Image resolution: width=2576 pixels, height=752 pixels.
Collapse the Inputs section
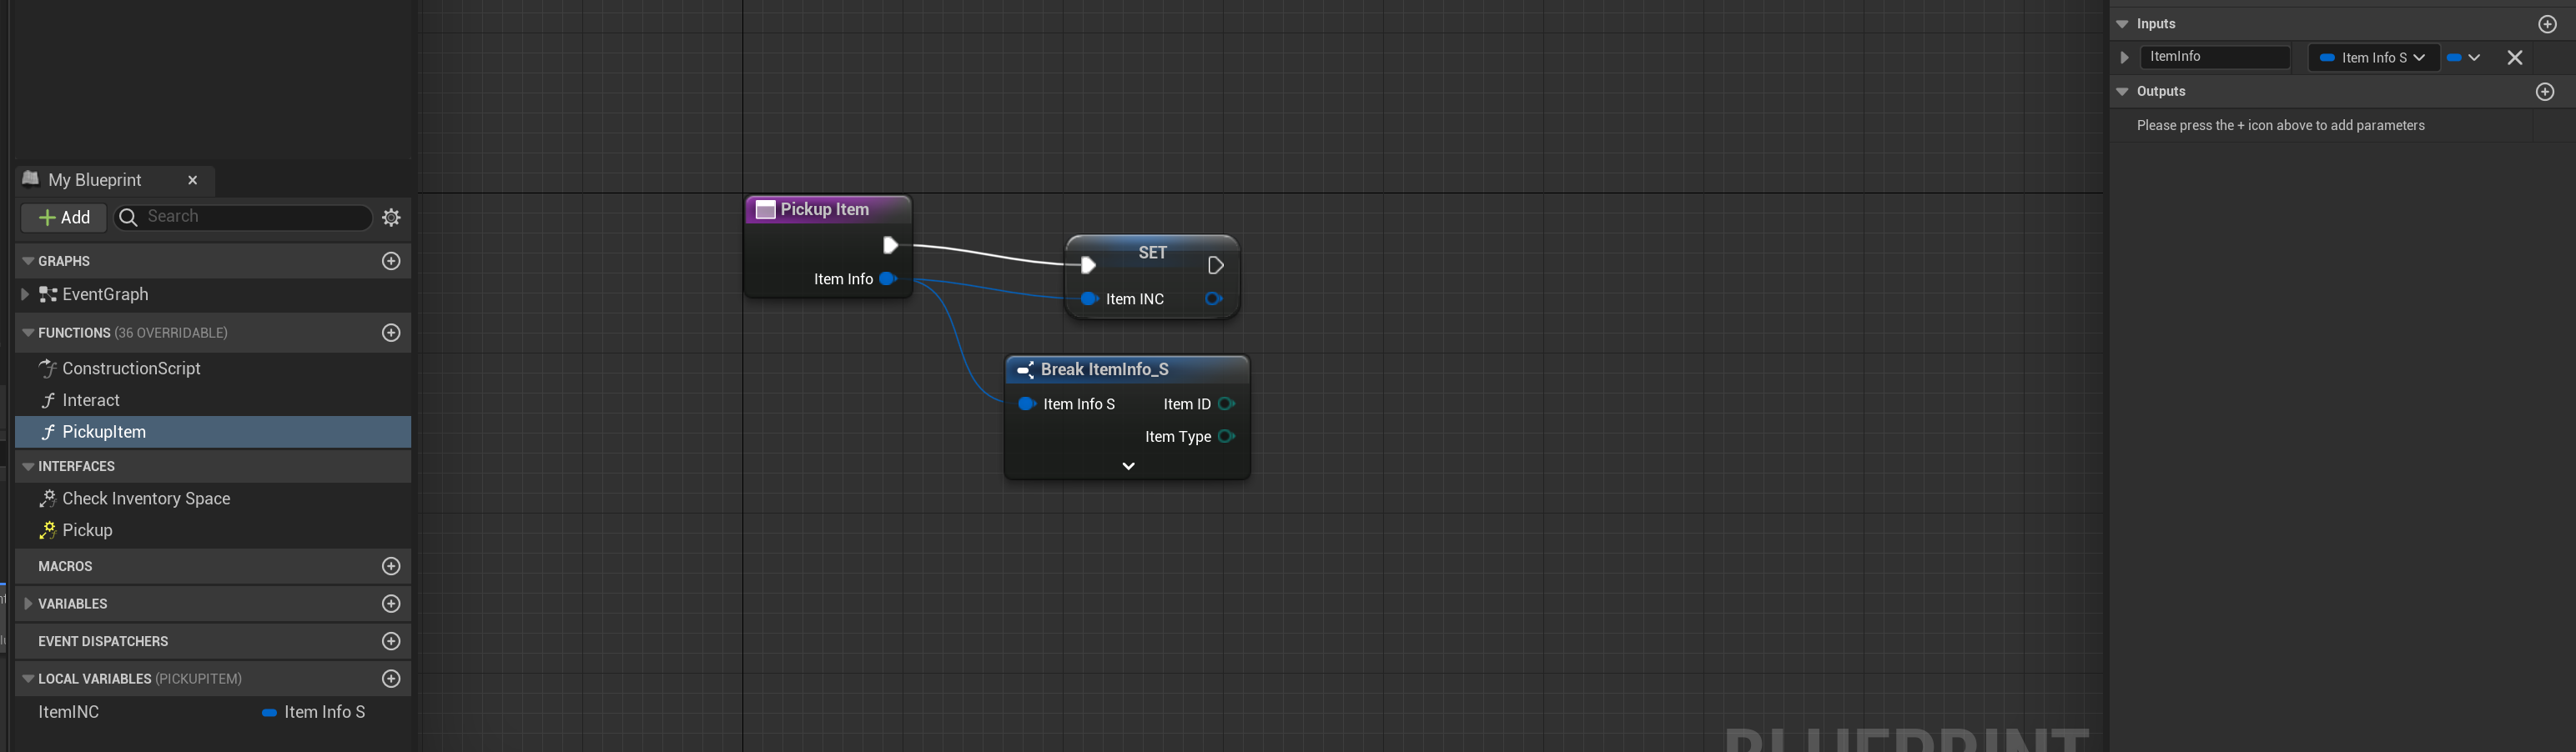2122,24
